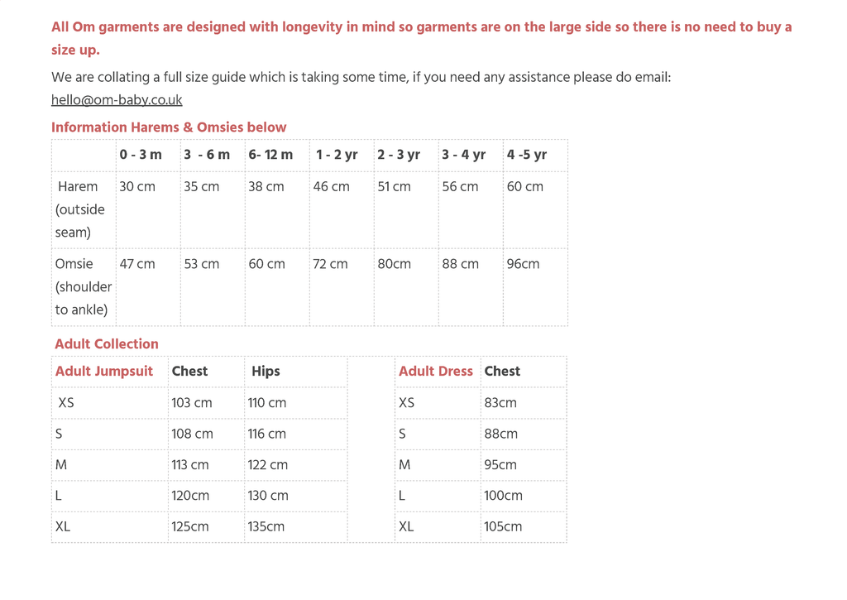The height and width of the screenshot is (600, 847).
Task: Click the 'Adult Dress' table header
Action: click(x=436, y=372)
